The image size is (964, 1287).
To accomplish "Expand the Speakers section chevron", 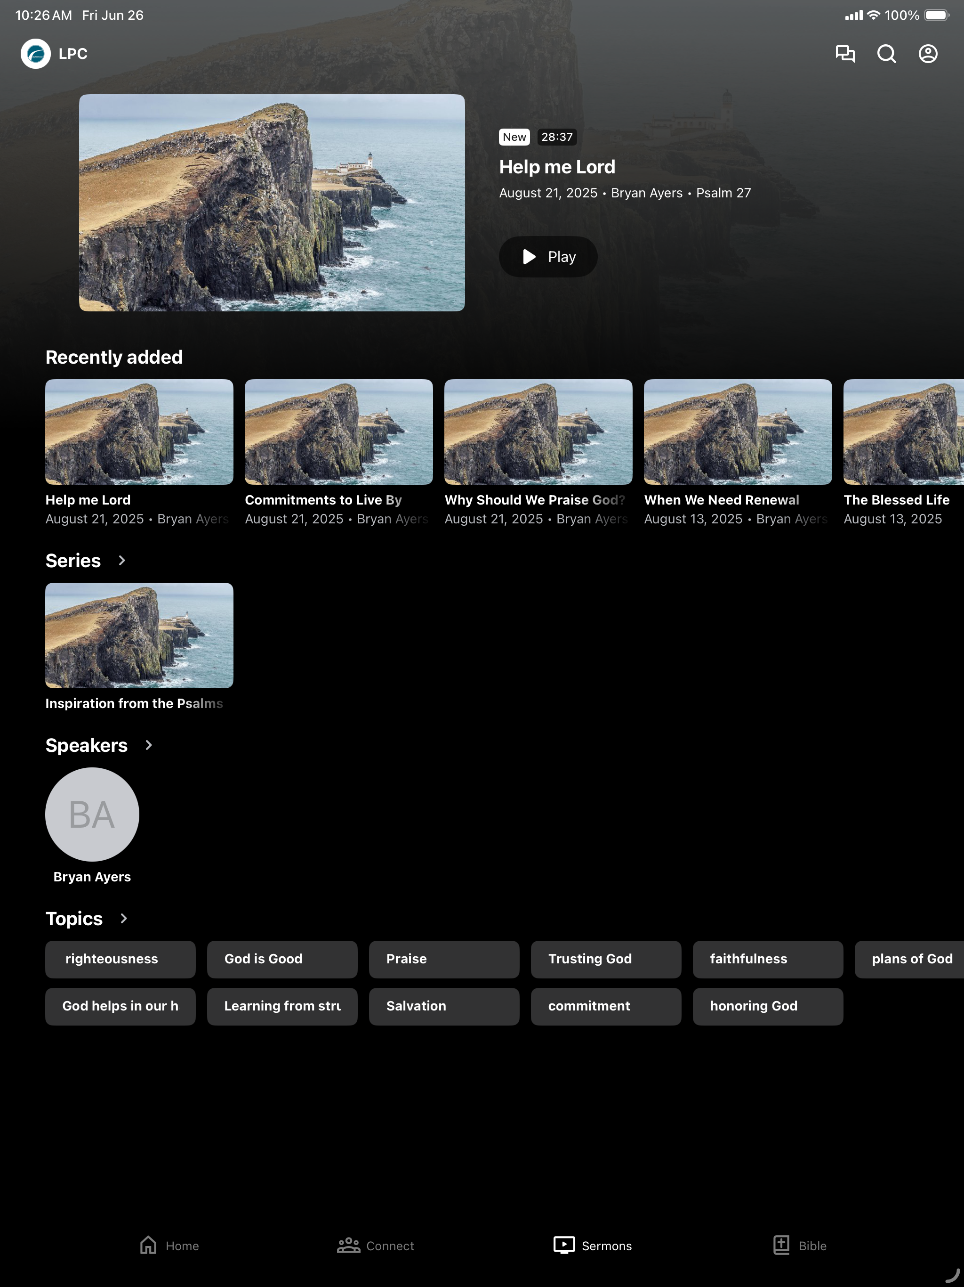I will [148, 745].
